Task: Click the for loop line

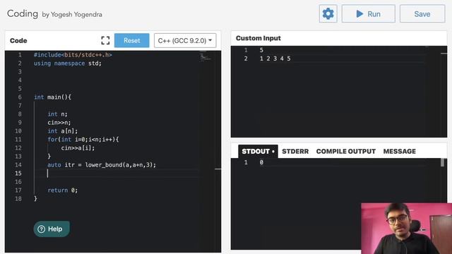Action: tap(83, 140)
